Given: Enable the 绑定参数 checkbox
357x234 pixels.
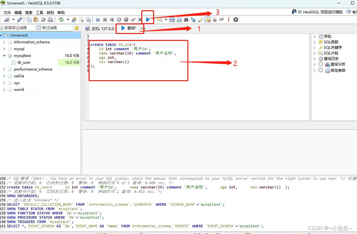Looking at the screenshot, I should [320, 70].
